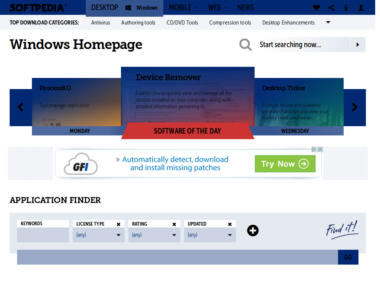Expand the Rating filter dropdown
The height and width of the screenshot is (285, 380).
coord(154,235)
